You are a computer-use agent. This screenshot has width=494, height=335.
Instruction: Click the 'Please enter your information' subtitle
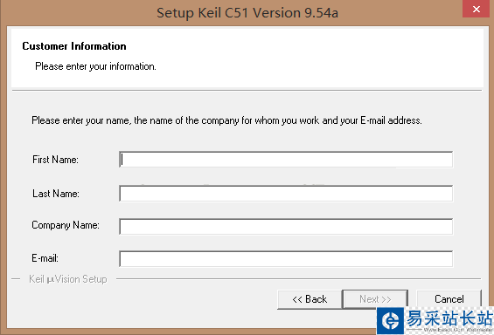95,66
